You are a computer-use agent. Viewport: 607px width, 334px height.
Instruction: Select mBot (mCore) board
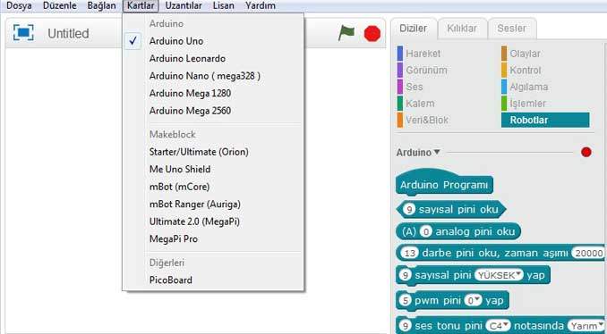[213, 187]
